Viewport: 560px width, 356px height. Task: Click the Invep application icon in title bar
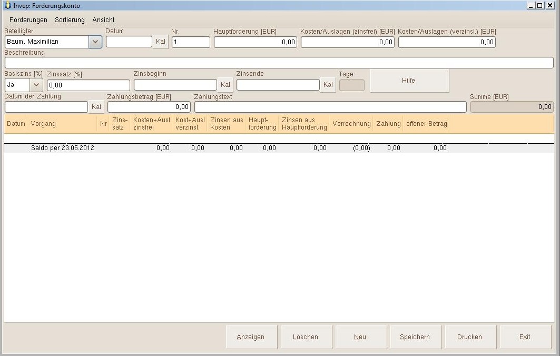[7, 5]
